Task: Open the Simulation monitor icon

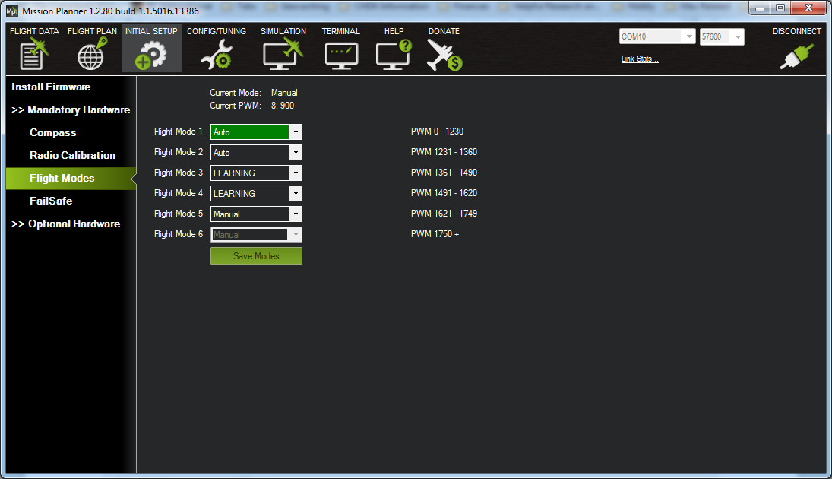Action: (283, 56)
